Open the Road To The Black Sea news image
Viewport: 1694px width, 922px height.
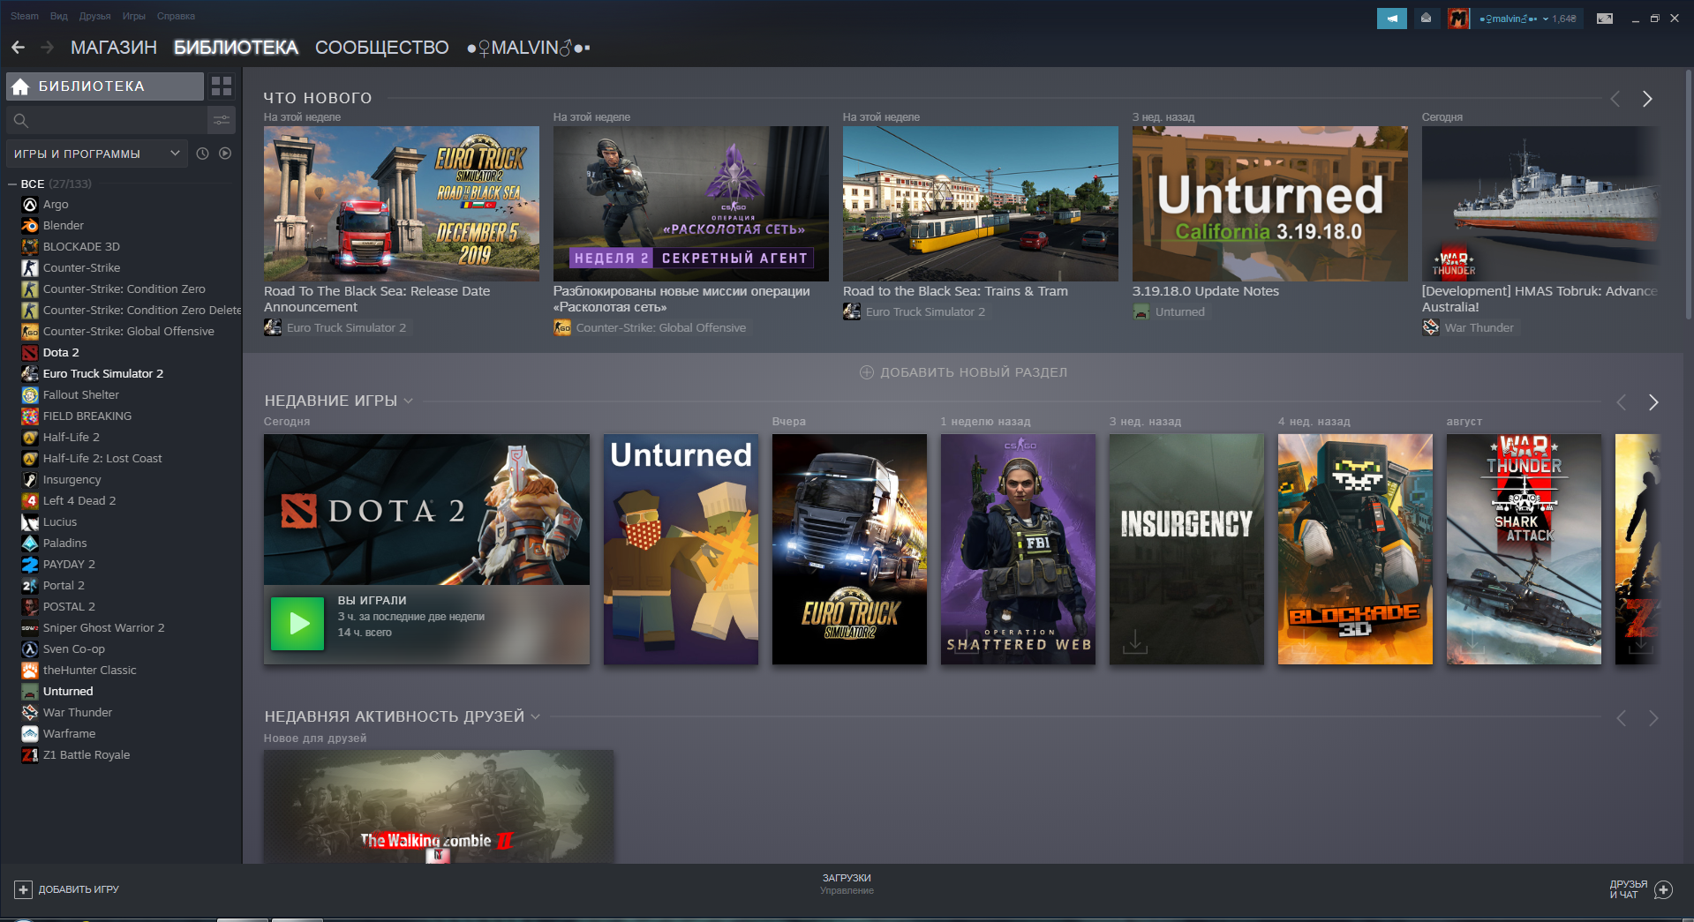coord(401,204)
